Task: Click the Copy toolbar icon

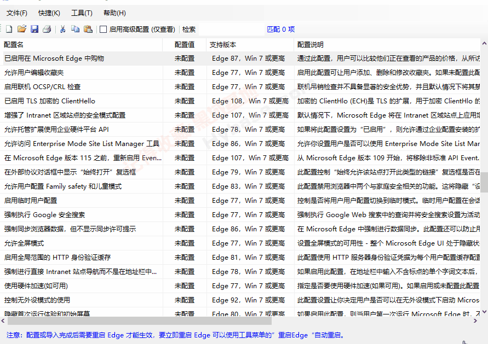Action: pyautogui.click(x=76, y=29)
